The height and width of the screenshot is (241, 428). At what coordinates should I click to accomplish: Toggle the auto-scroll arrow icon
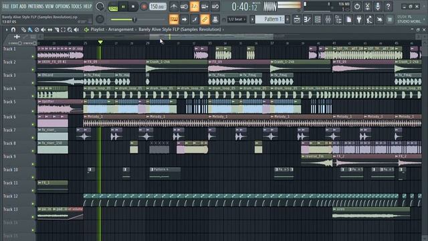185,19
